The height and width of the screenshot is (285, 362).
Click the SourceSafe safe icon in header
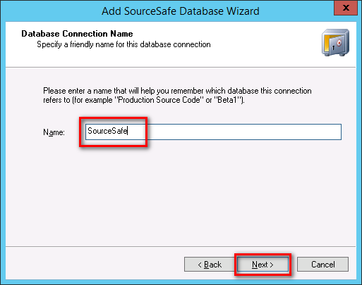335,42
